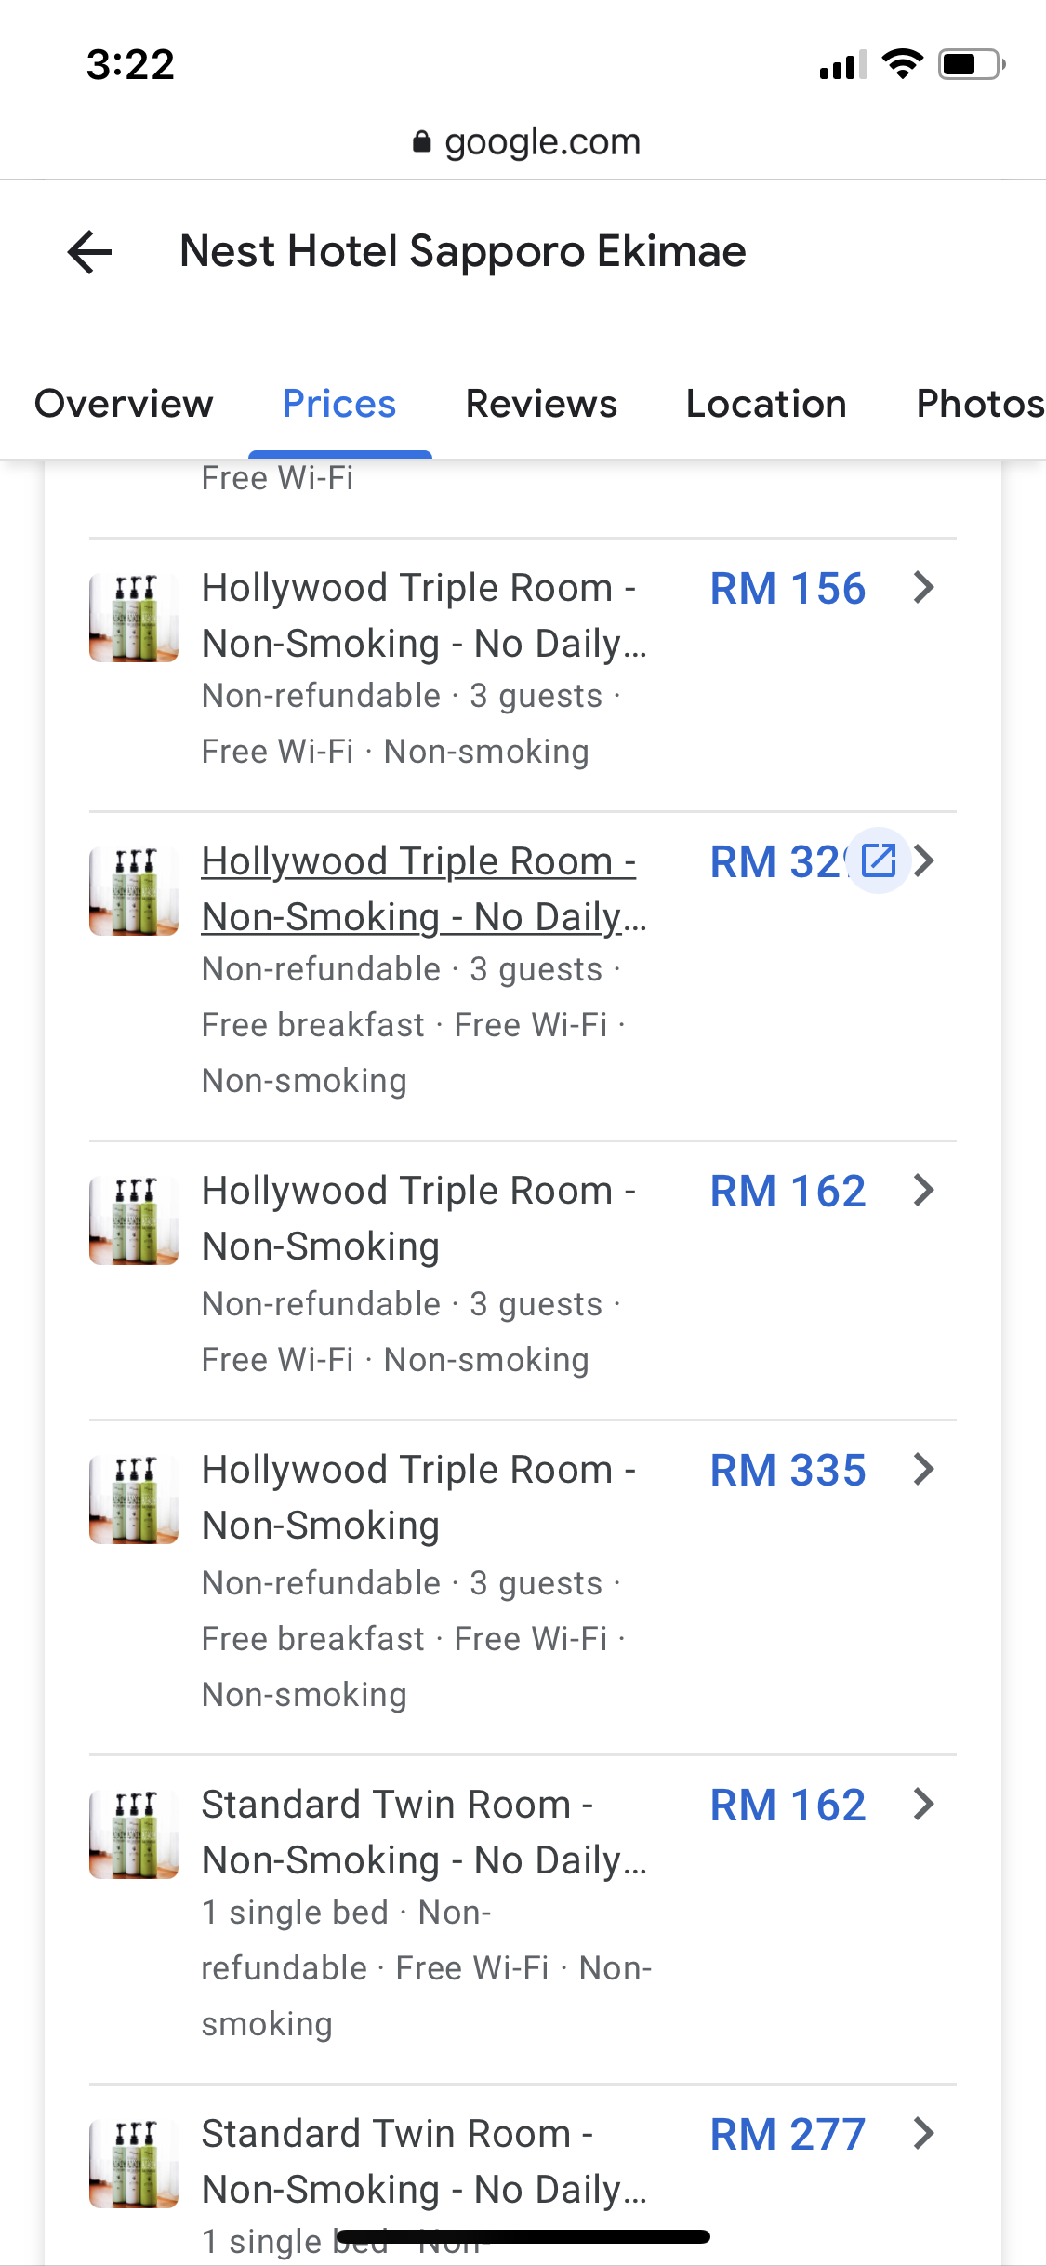Image resolution: width=1046 pixels, height=2266 pixels.
Task: Tap the lock icon beside google.com
Action: pos(422,141)
